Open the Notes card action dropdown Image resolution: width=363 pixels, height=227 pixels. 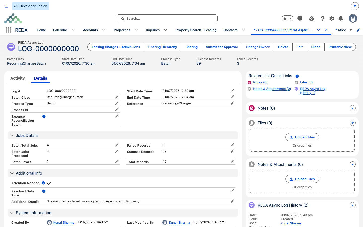(x=353, y=108)
